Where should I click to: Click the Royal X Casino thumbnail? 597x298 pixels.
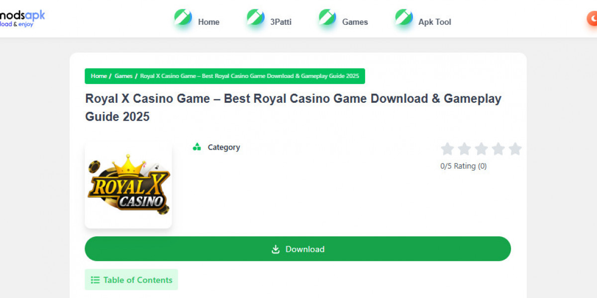(x=128, y=186)
